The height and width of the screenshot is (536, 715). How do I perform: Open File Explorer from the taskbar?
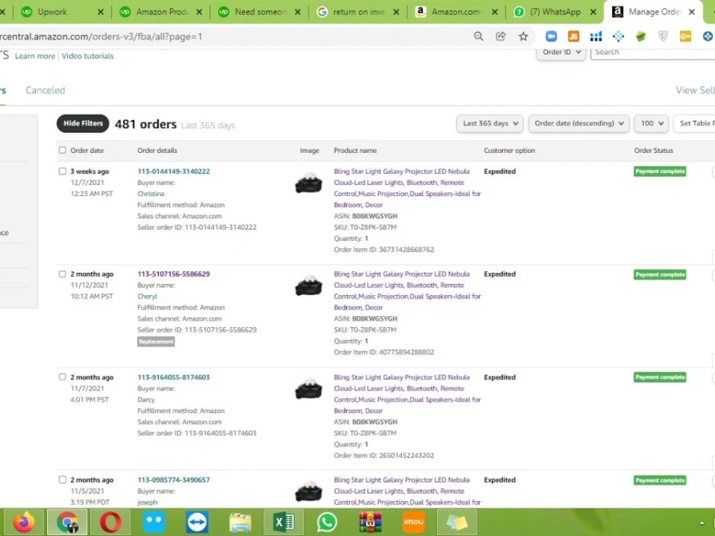(240, 522)
